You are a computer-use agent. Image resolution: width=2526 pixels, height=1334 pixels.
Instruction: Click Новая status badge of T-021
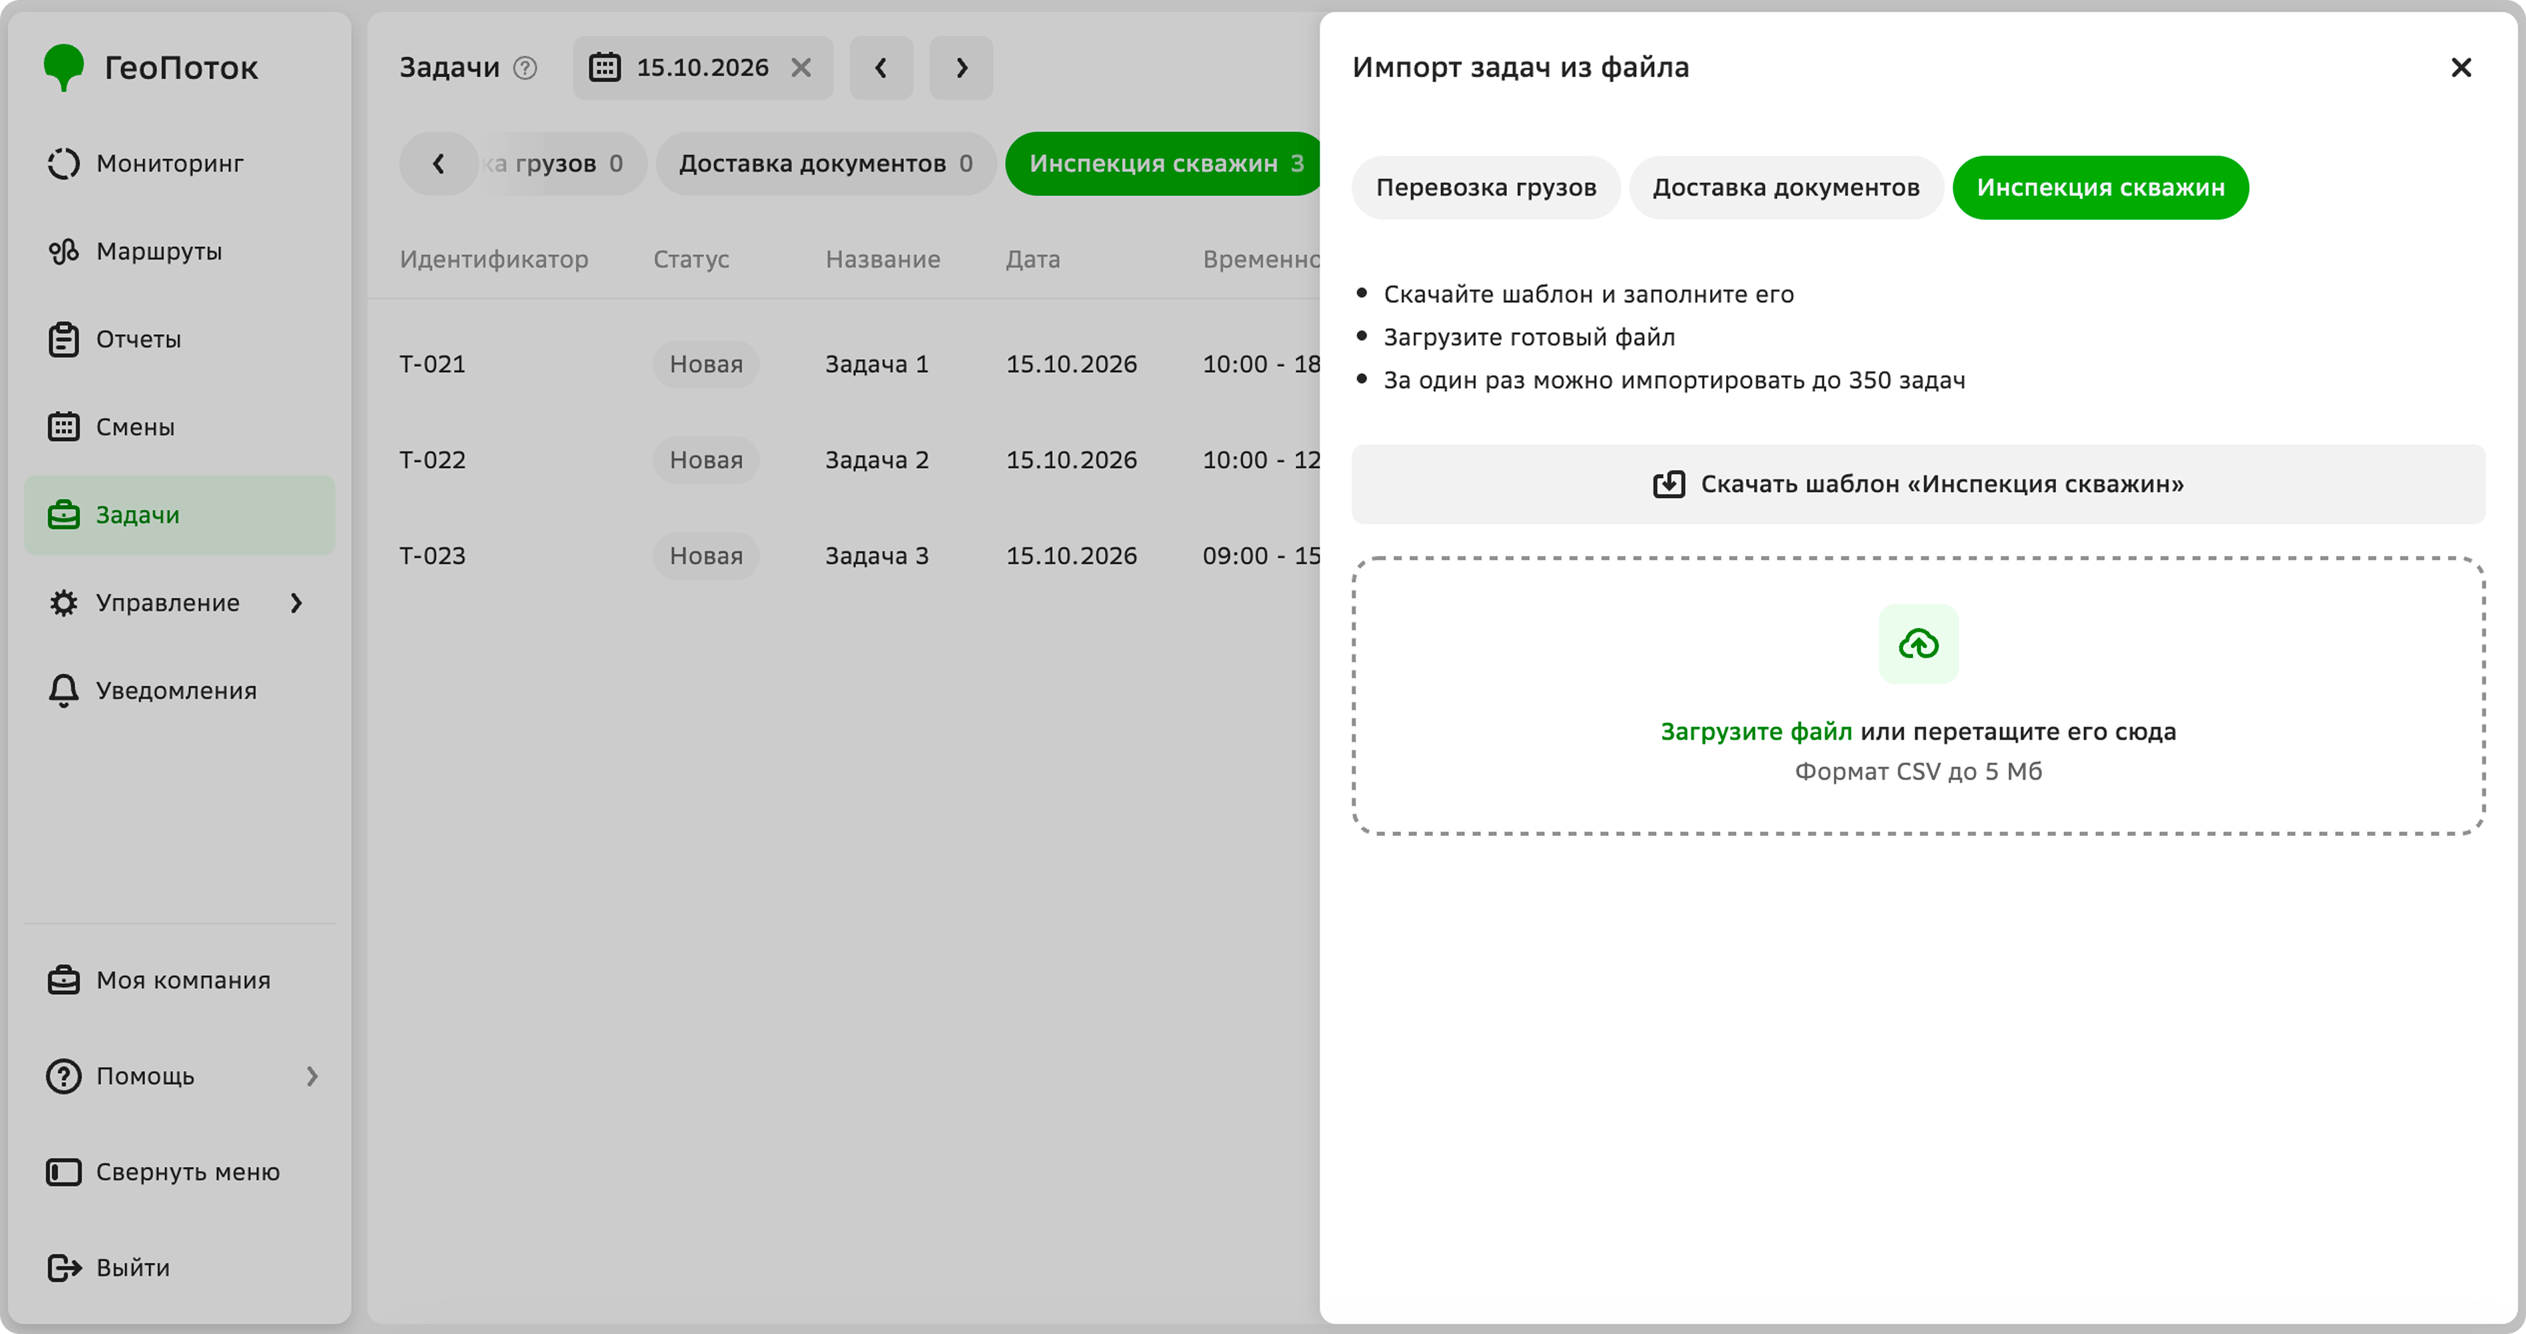point(706,364)
